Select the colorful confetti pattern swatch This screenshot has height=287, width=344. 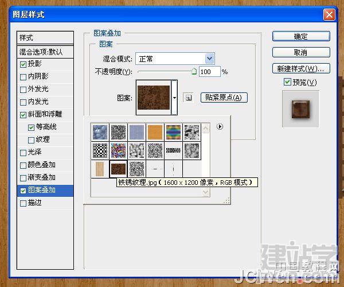pos(119,150)
